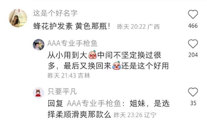The image size is (207, 127).
Task: Open 这是个好名字's profile avatar
Action: (18, 18)
